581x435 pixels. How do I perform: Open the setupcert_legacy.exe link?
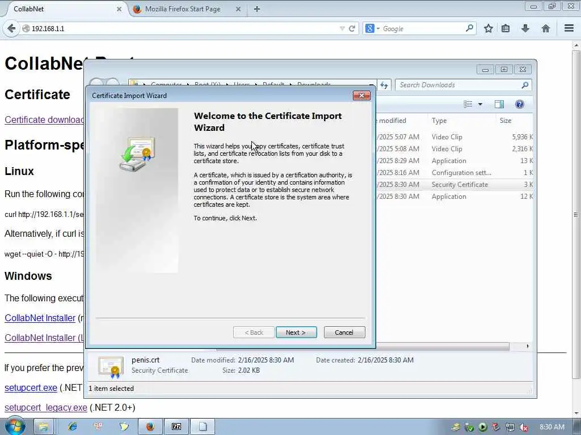pos(46,407)
